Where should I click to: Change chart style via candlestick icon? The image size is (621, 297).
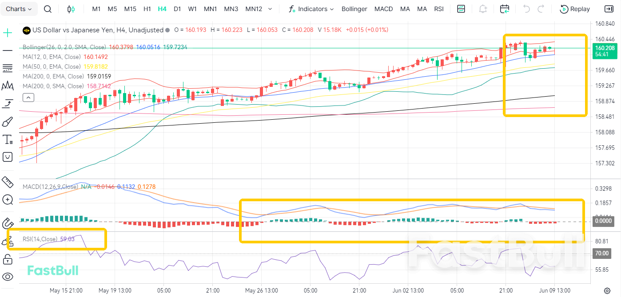pyautogui.click(x=71, y=9)
